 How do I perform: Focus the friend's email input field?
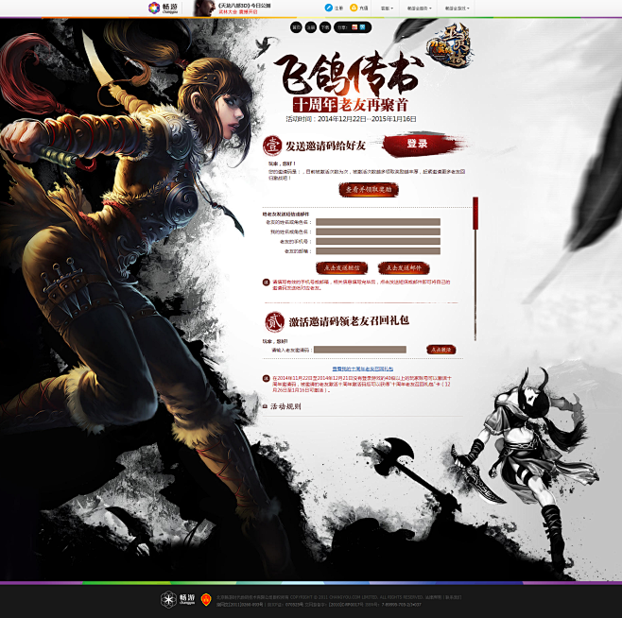pyautogui.click(x=378, y=250)
